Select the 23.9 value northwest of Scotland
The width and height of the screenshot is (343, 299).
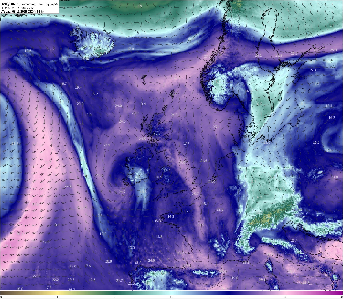(x=135, y=113)
